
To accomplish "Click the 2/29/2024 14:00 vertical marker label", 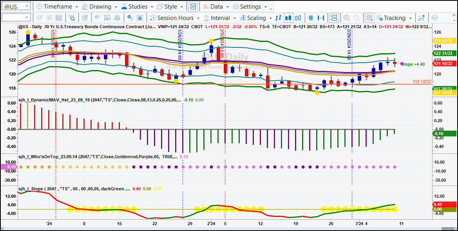I will (349, 44).
